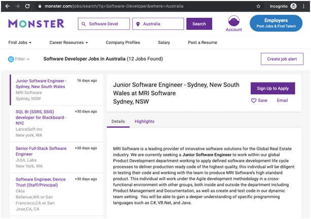This screenshot has width=311, height=219.
Task: Click '16 days ago' posting date
Action: pyautogui.click(x=87, y=80)
